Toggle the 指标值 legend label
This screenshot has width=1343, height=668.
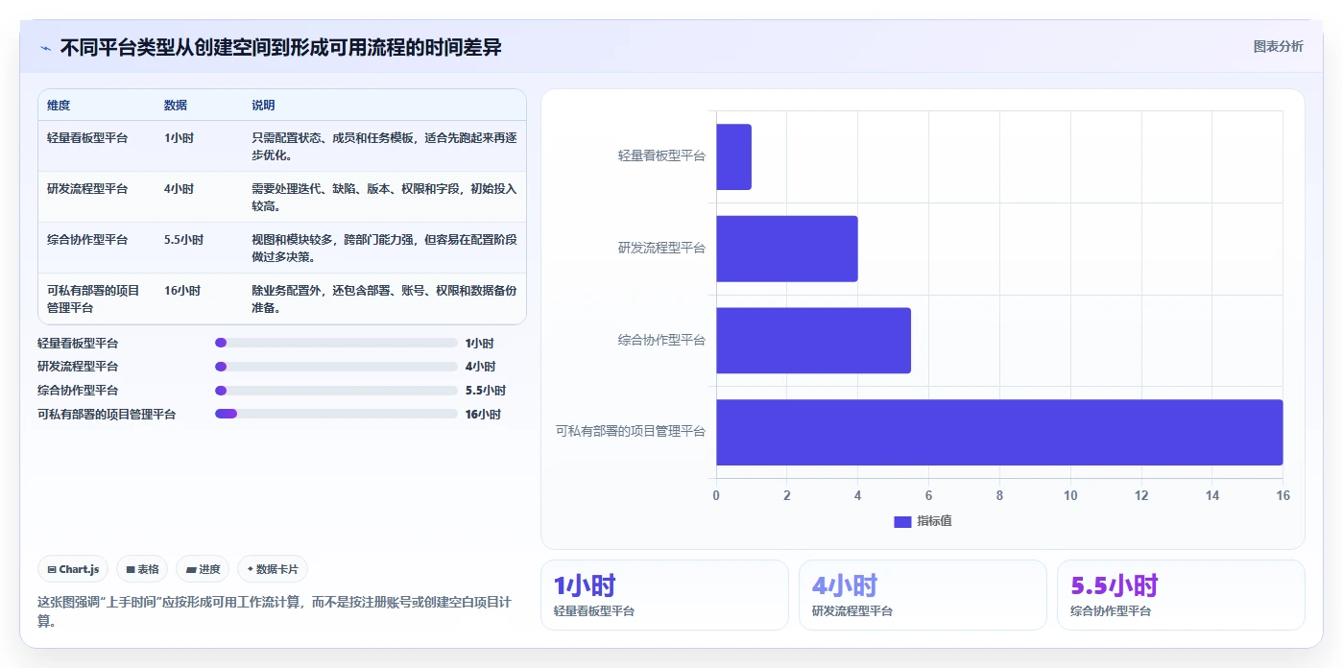(934, 521)
